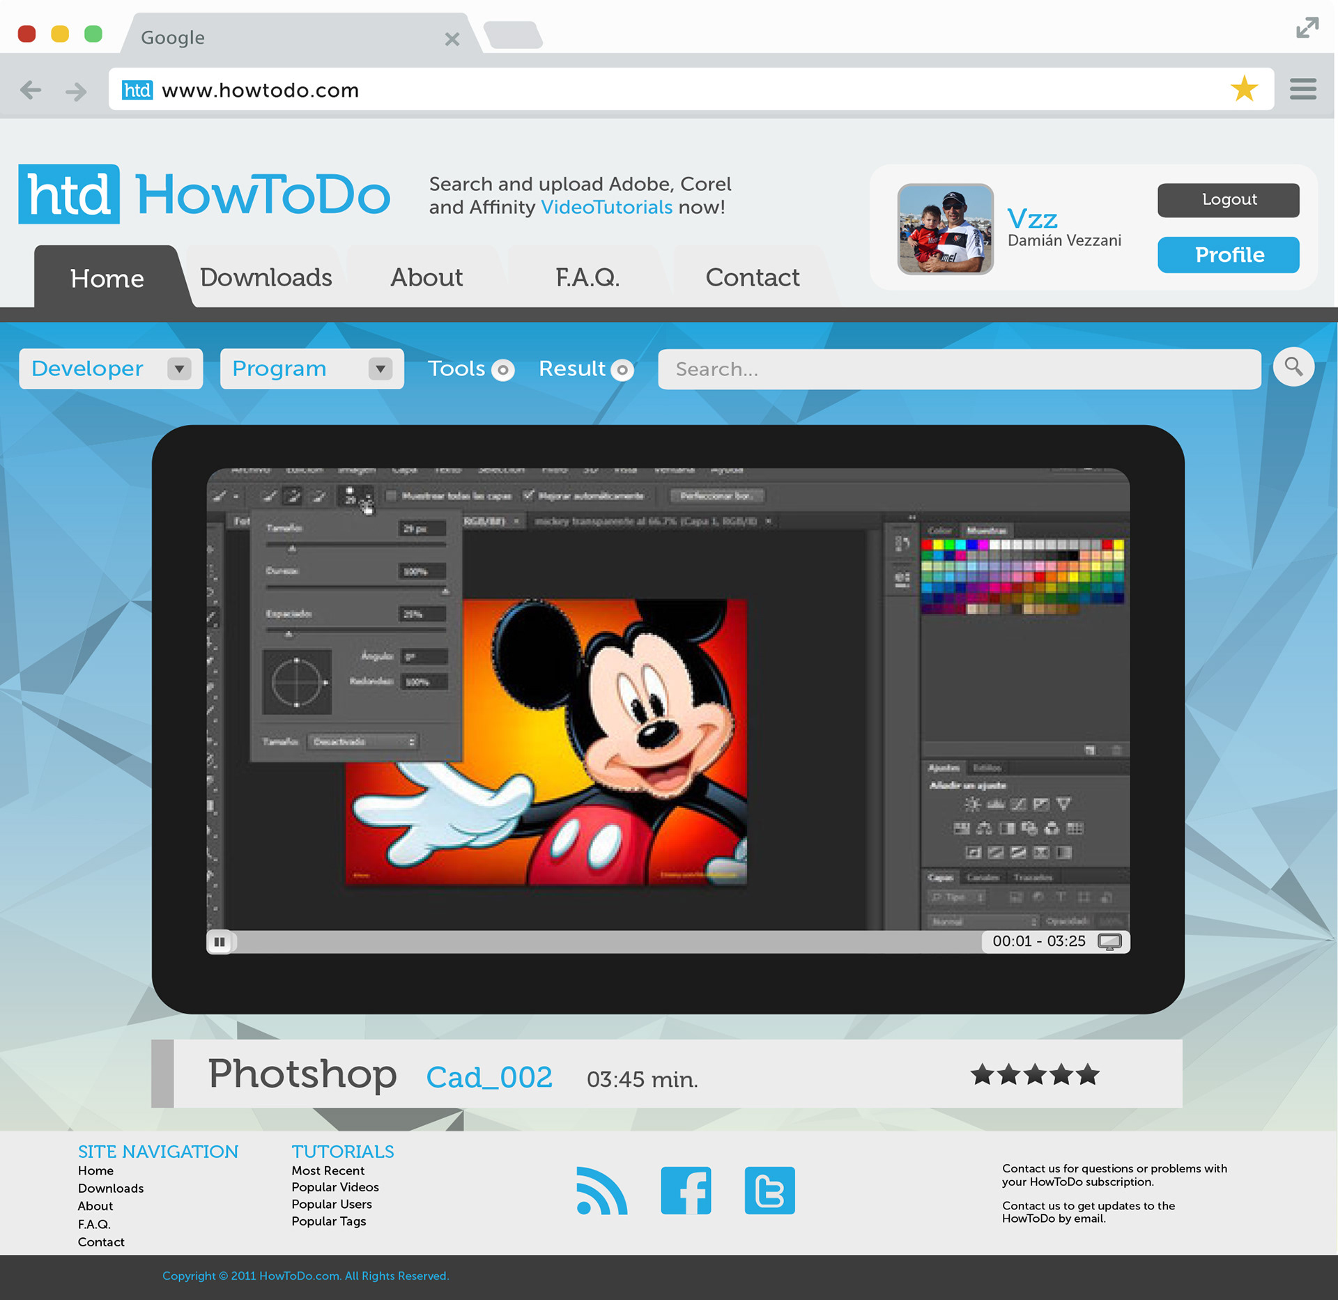
Task: Click footer About link
Action: 95,1206
